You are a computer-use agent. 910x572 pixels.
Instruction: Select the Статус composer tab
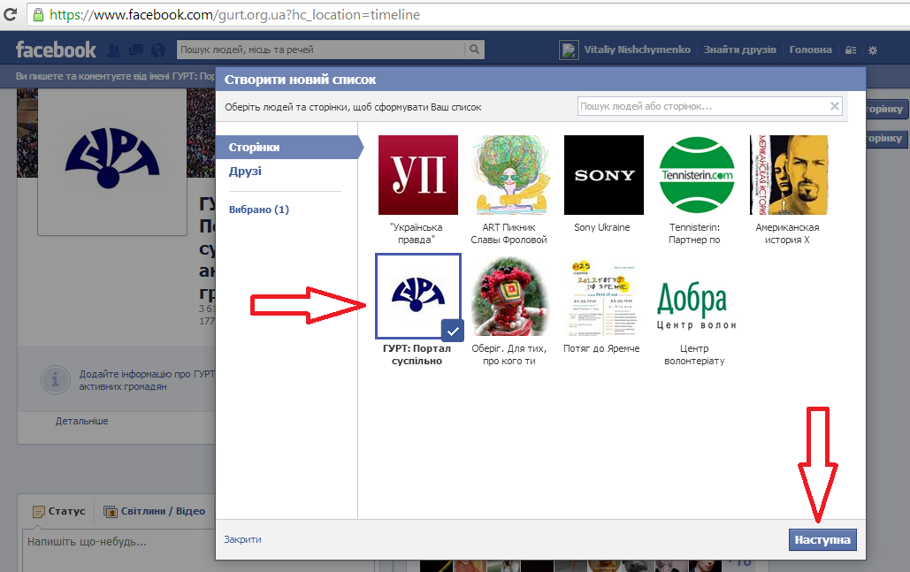pyautogui.click(x=59, y=511)
